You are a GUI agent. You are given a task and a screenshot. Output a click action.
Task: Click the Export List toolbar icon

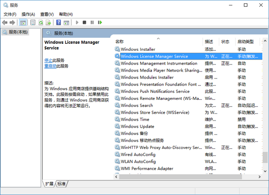[x=49, y=23]
